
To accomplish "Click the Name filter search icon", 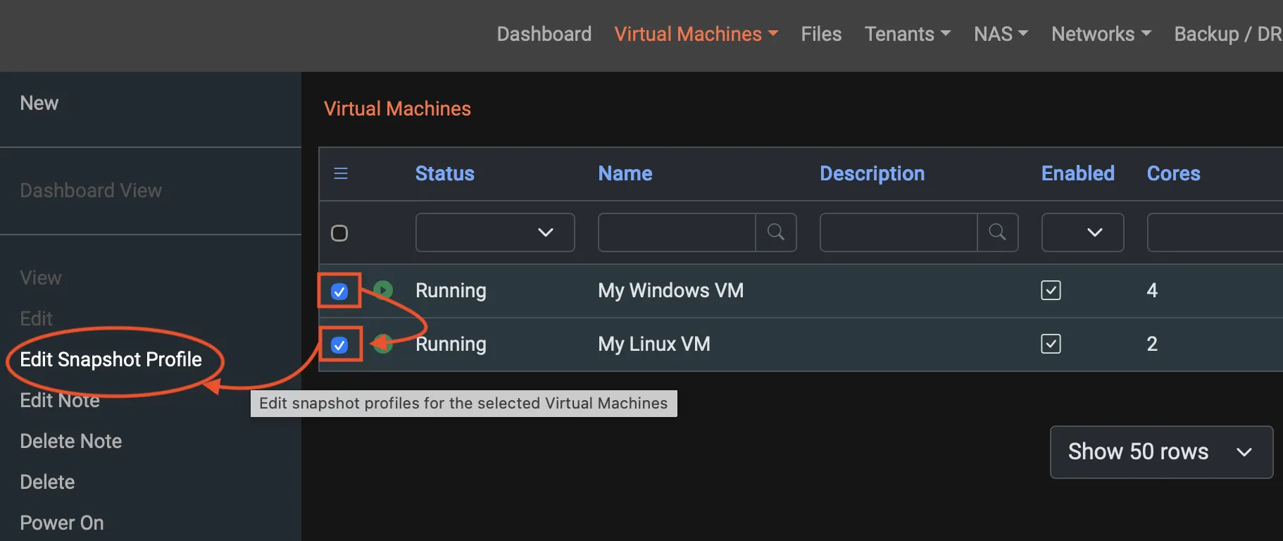I will [776, 232].
